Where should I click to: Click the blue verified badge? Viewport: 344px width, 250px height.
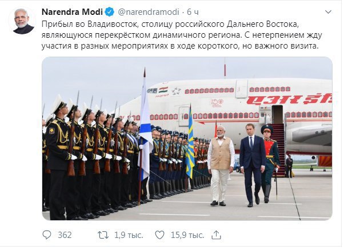point(110,12)
